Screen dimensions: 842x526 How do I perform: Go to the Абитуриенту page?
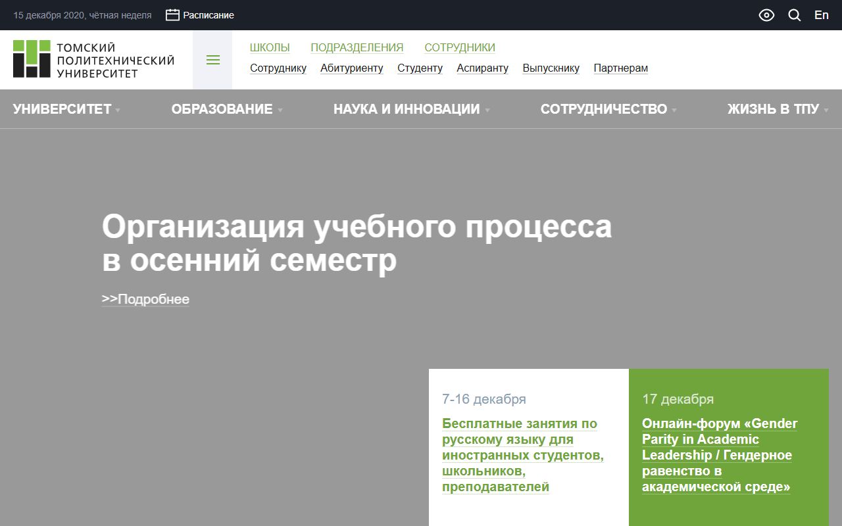coord(352,68)
